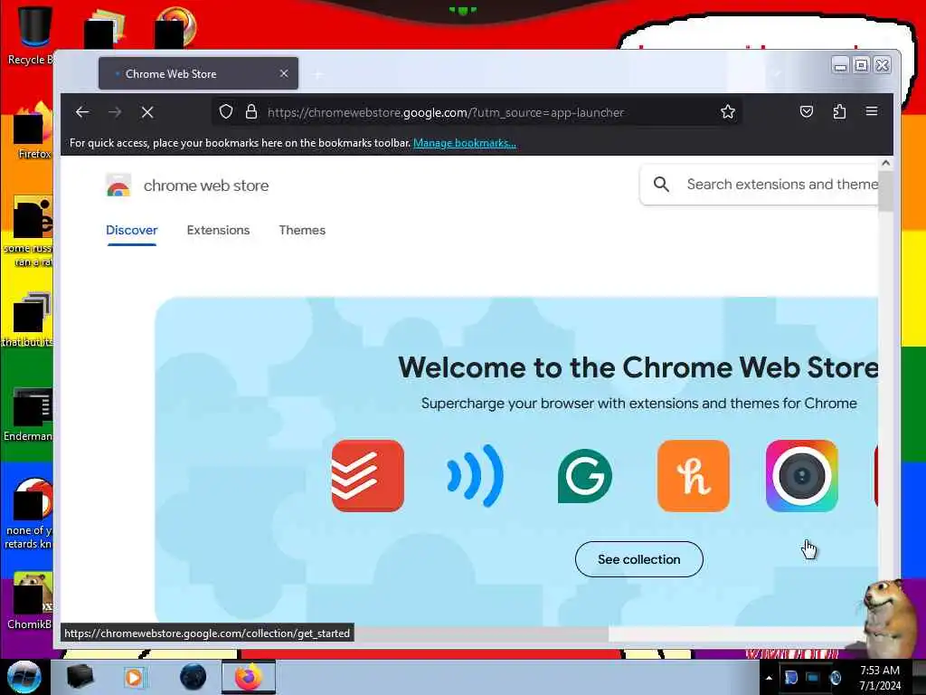Save page to Pocket icon
This screenshot has height=695, width=926.
(806, 111)
